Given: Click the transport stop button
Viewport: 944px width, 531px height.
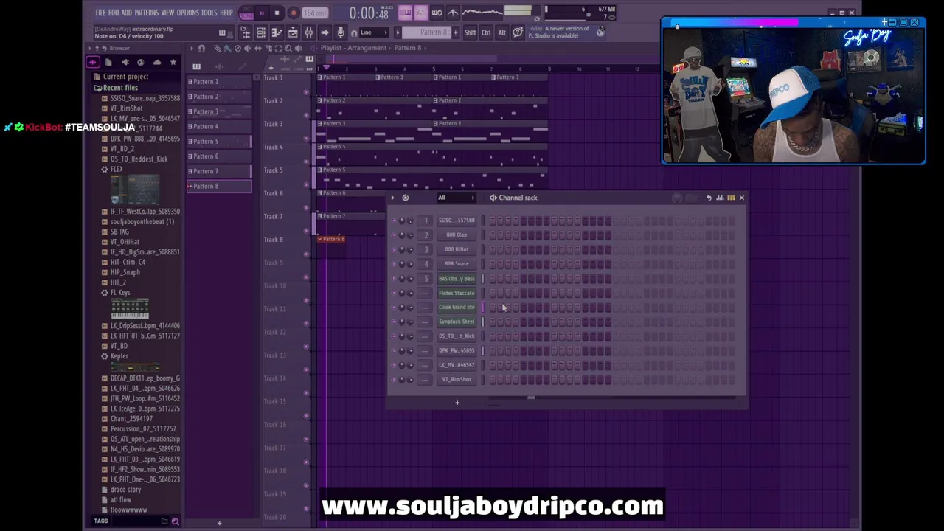Looking at the screenshot, I should pyautogui.click(x=277, y=13).
